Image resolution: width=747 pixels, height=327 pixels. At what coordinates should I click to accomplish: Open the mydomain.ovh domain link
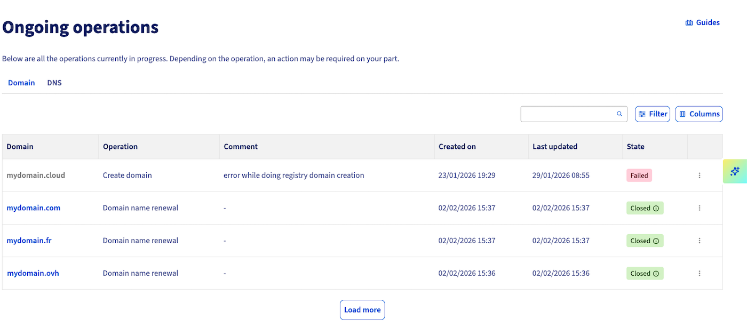(33, 273)
